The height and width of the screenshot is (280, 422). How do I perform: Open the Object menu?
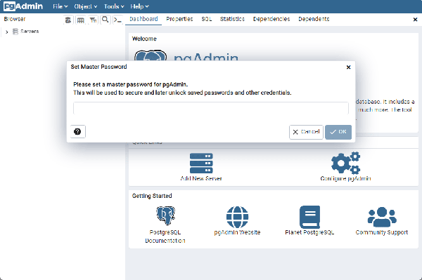pos(86,6)
